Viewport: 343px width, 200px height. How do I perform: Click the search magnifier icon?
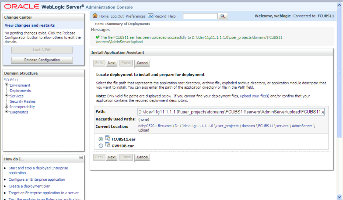(222, 16)
